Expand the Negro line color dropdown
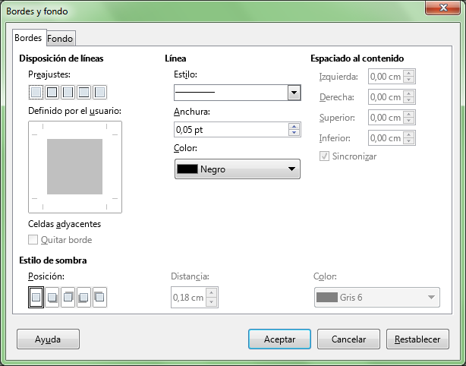This screenshot has height=366, width=466. (237, 169)
